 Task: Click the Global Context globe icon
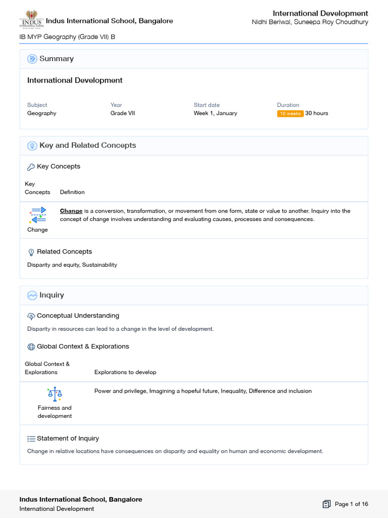31,347
